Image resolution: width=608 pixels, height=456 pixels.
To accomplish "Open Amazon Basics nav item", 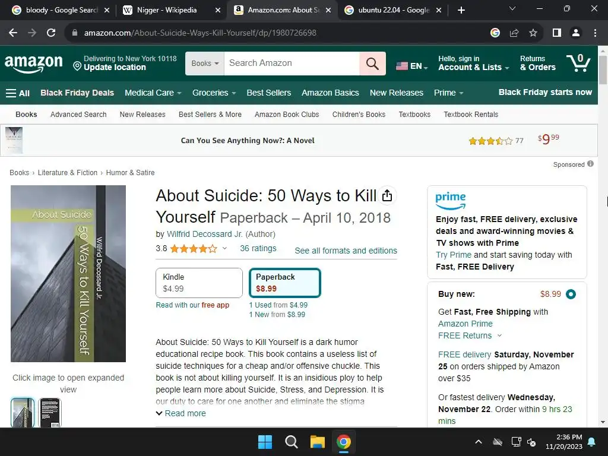I will pos(330,93).
